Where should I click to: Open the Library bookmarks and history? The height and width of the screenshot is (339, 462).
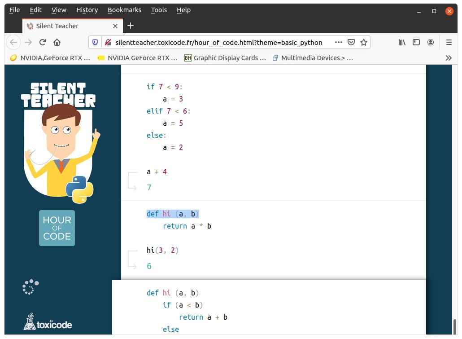[x=402, y=43]
